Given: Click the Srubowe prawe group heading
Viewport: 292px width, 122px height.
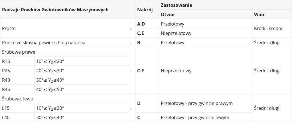Looking at the screenshot, I should coord(19,52).
